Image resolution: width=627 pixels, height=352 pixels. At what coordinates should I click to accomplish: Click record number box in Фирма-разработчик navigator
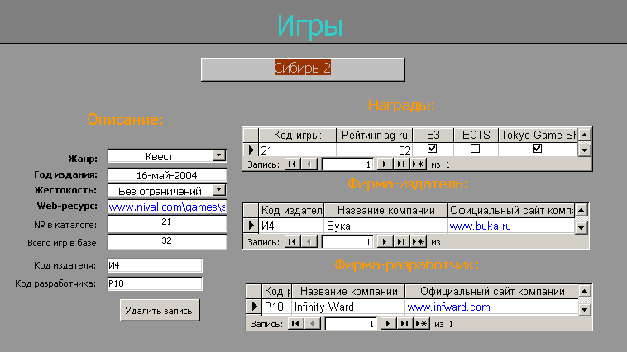click(351, 324)
